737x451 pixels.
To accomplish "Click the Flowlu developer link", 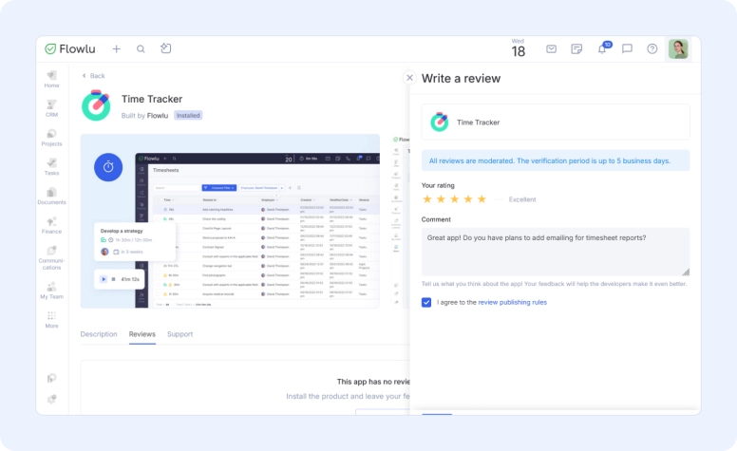I will coord(158,116).
